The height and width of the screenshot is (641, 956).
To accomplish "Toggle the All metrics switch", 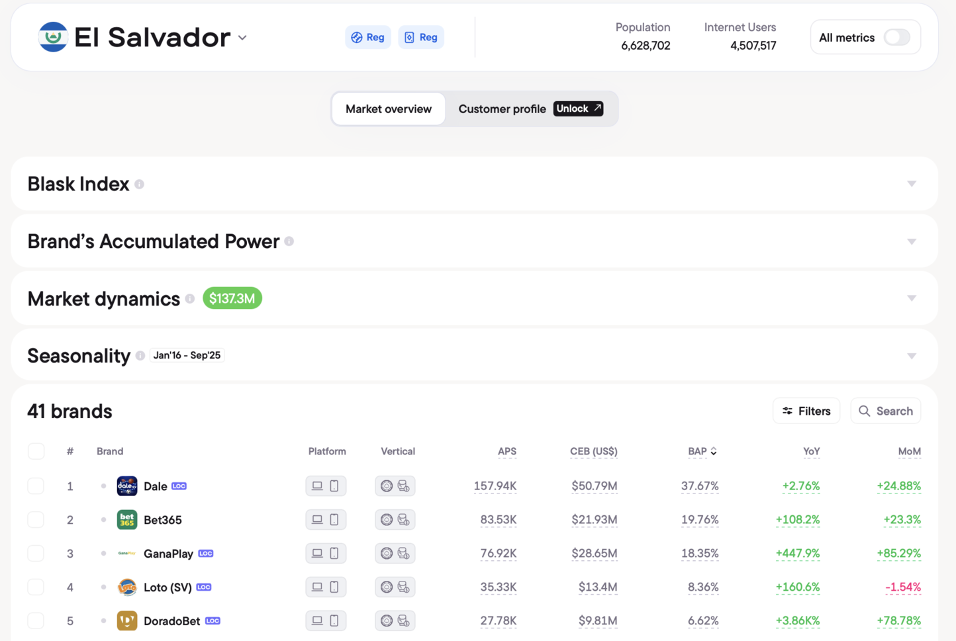I will point(896,38).
